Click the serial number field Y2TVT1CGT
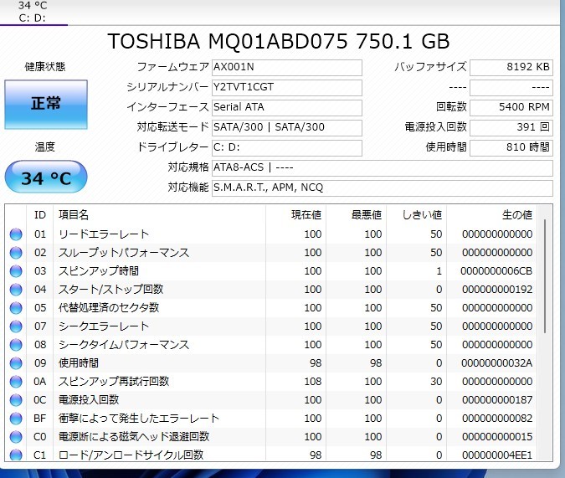 pyautogui.click(x=287, y=88)
